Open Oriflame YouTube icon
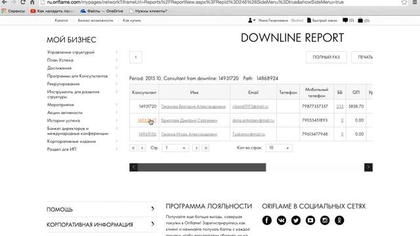This screenshot has width=420, height=236. coord(310,220)
